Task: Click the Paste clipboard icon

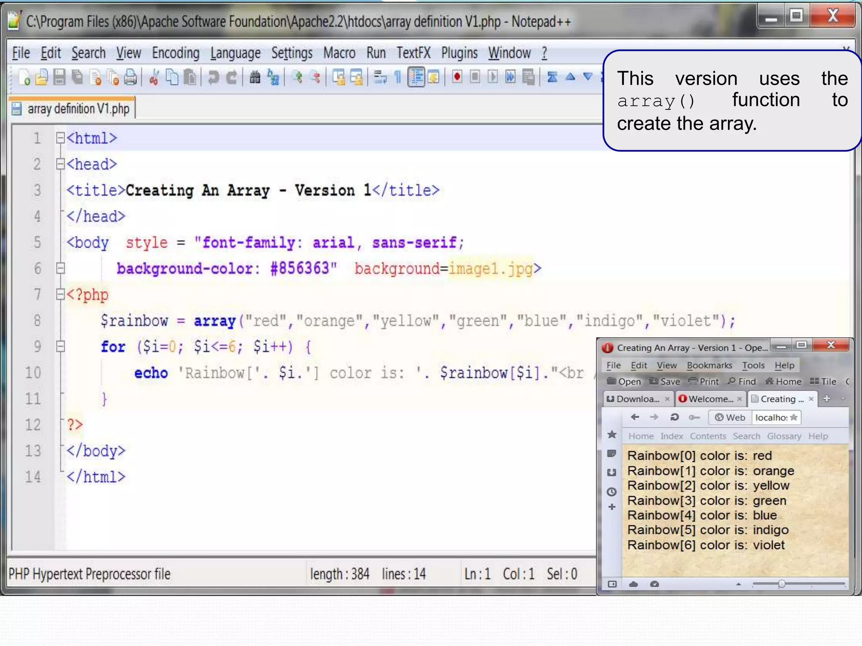Action: [190, 78]
